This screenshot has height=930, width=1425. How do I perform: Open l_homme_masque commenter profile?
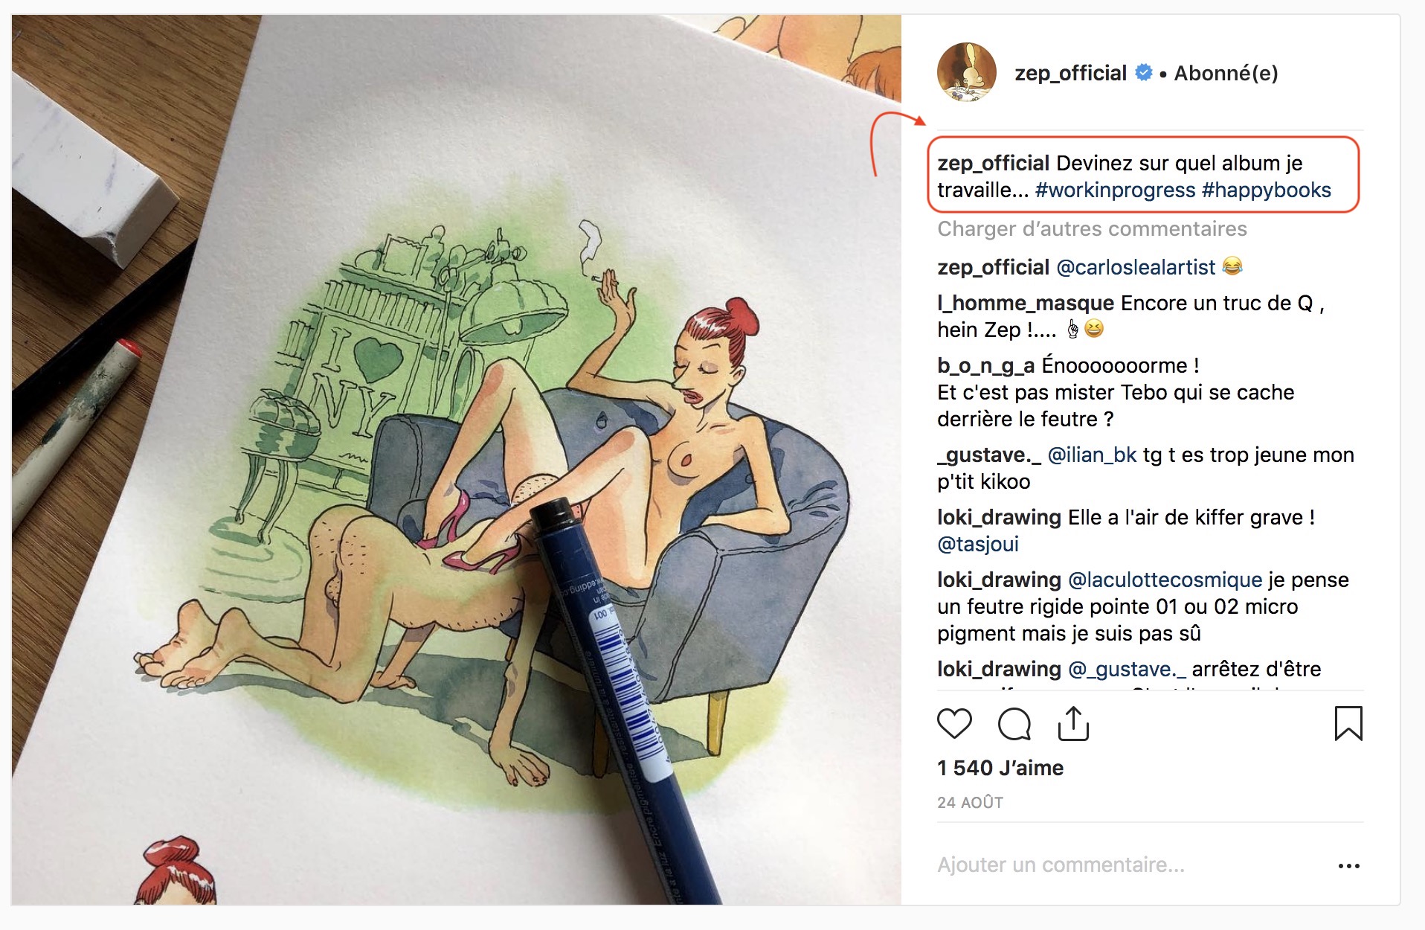(x=1025, y=303)
